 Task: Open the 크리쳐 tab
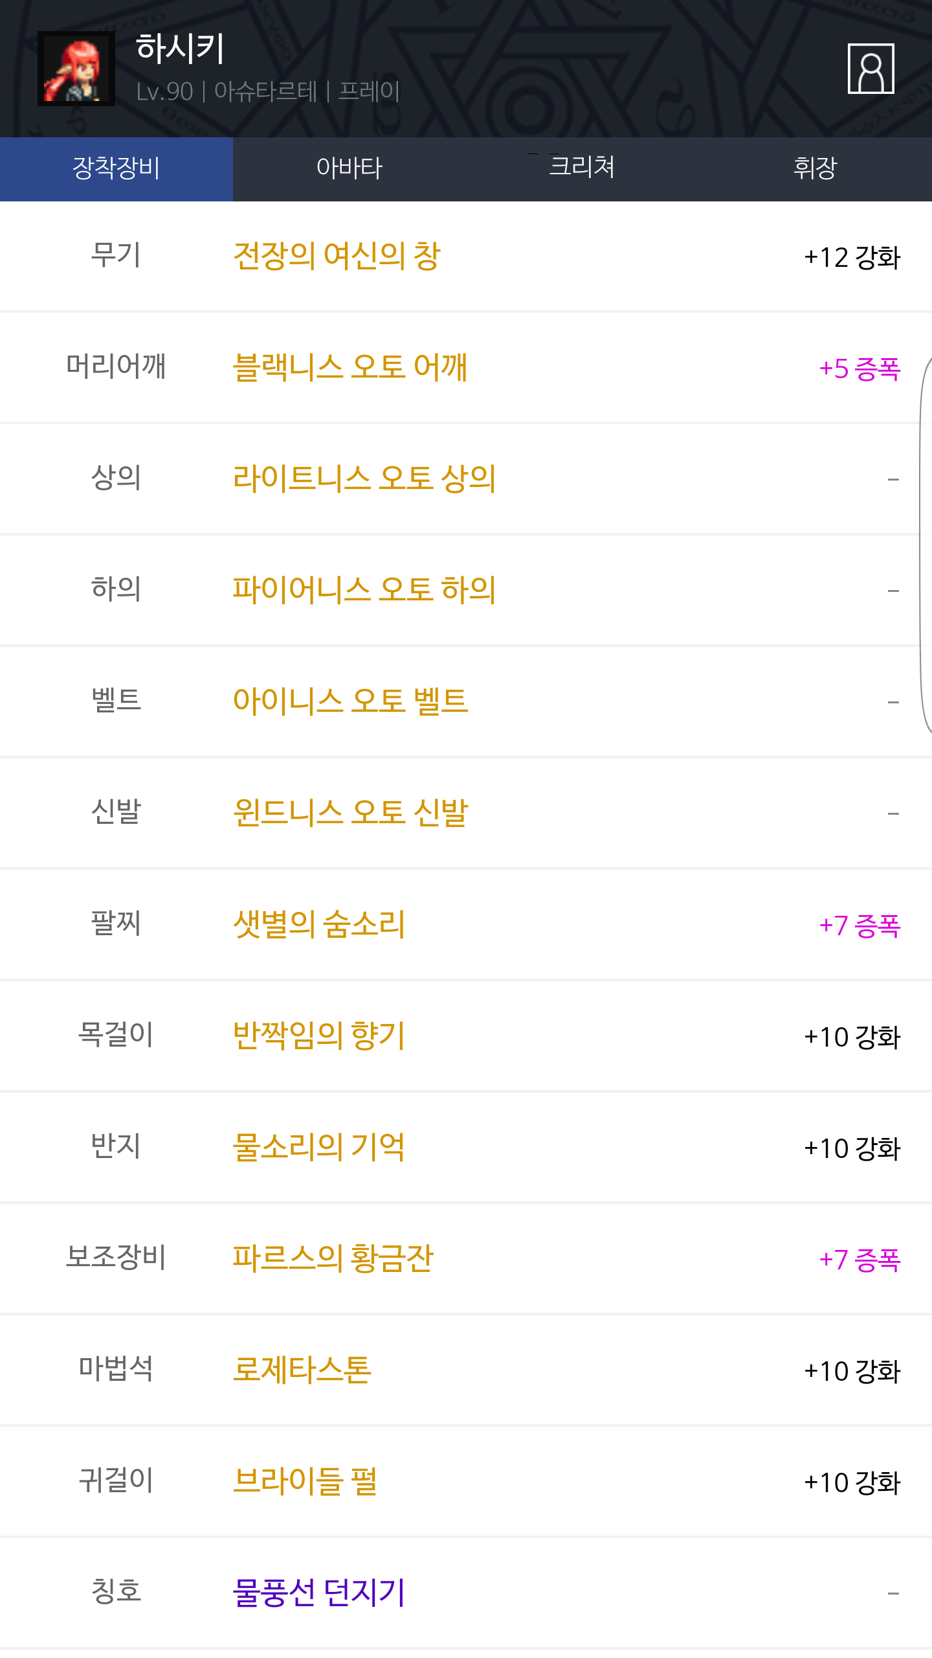582,168
